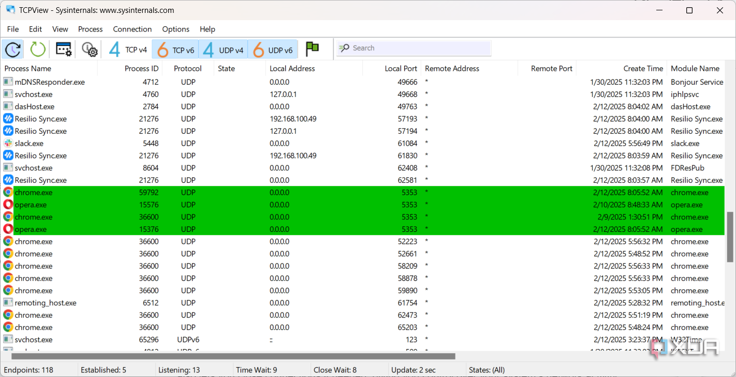Click the States: (All) status bar entry
736x377 pixels.
[x=487, y=370]
